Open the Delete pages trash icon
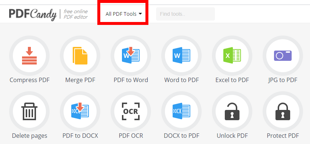This screenshot has height=144, width=310. (29, 111)
